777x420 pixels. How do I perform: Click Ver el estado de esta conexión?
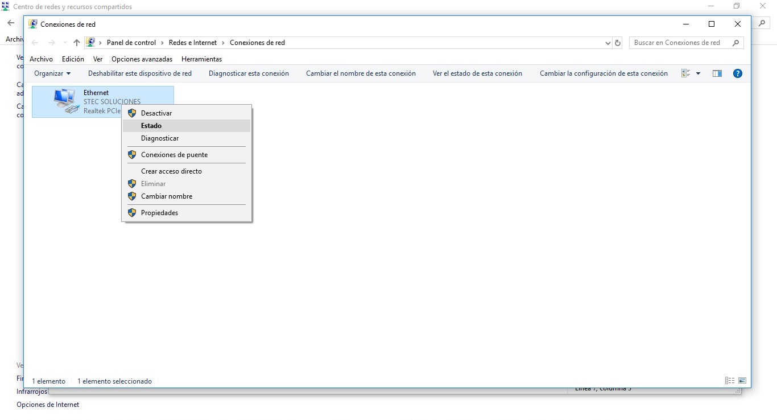[x=477, y=73]
